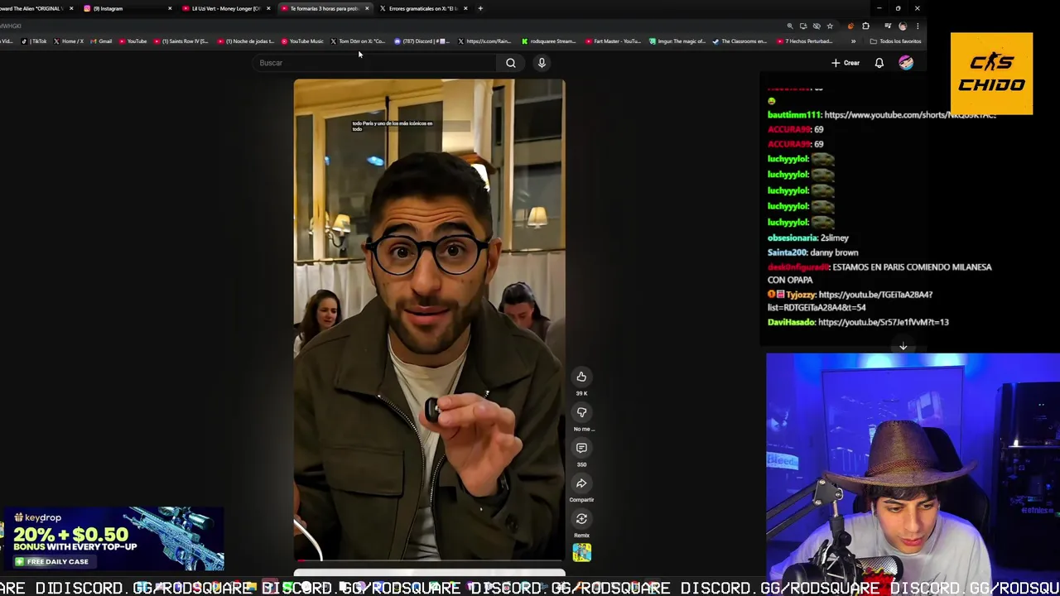Open the TikTok bookmark
The height and width of the screenshot is (596, 1060).
[x=35, y=41]
